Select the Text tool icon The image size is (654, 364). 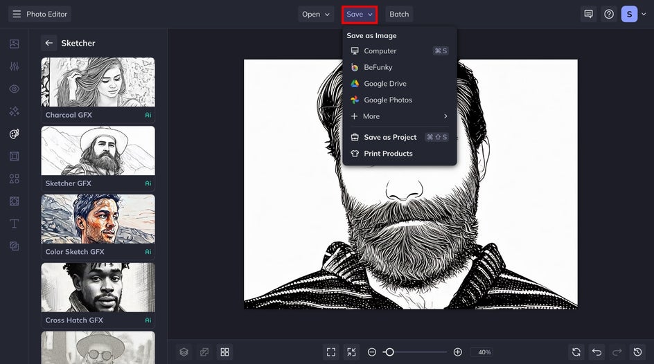tap(14, 224)
